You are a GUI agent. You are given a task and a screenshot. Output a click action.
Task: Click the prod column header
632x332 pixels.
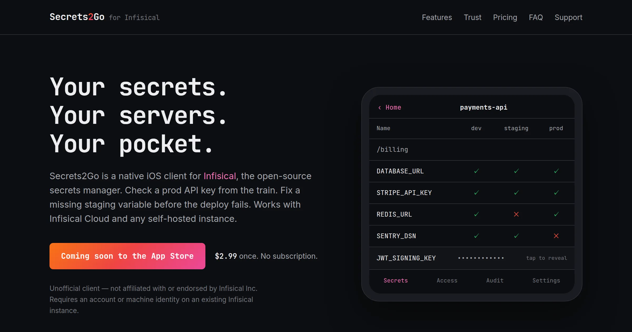click(x=556, y=128)
